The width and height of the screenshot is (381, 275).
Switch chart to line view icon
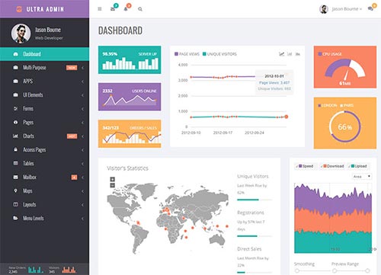point(281,54)
